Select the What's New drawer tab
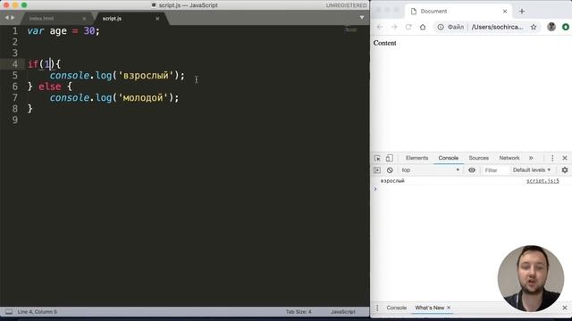 tap(429, 308)
